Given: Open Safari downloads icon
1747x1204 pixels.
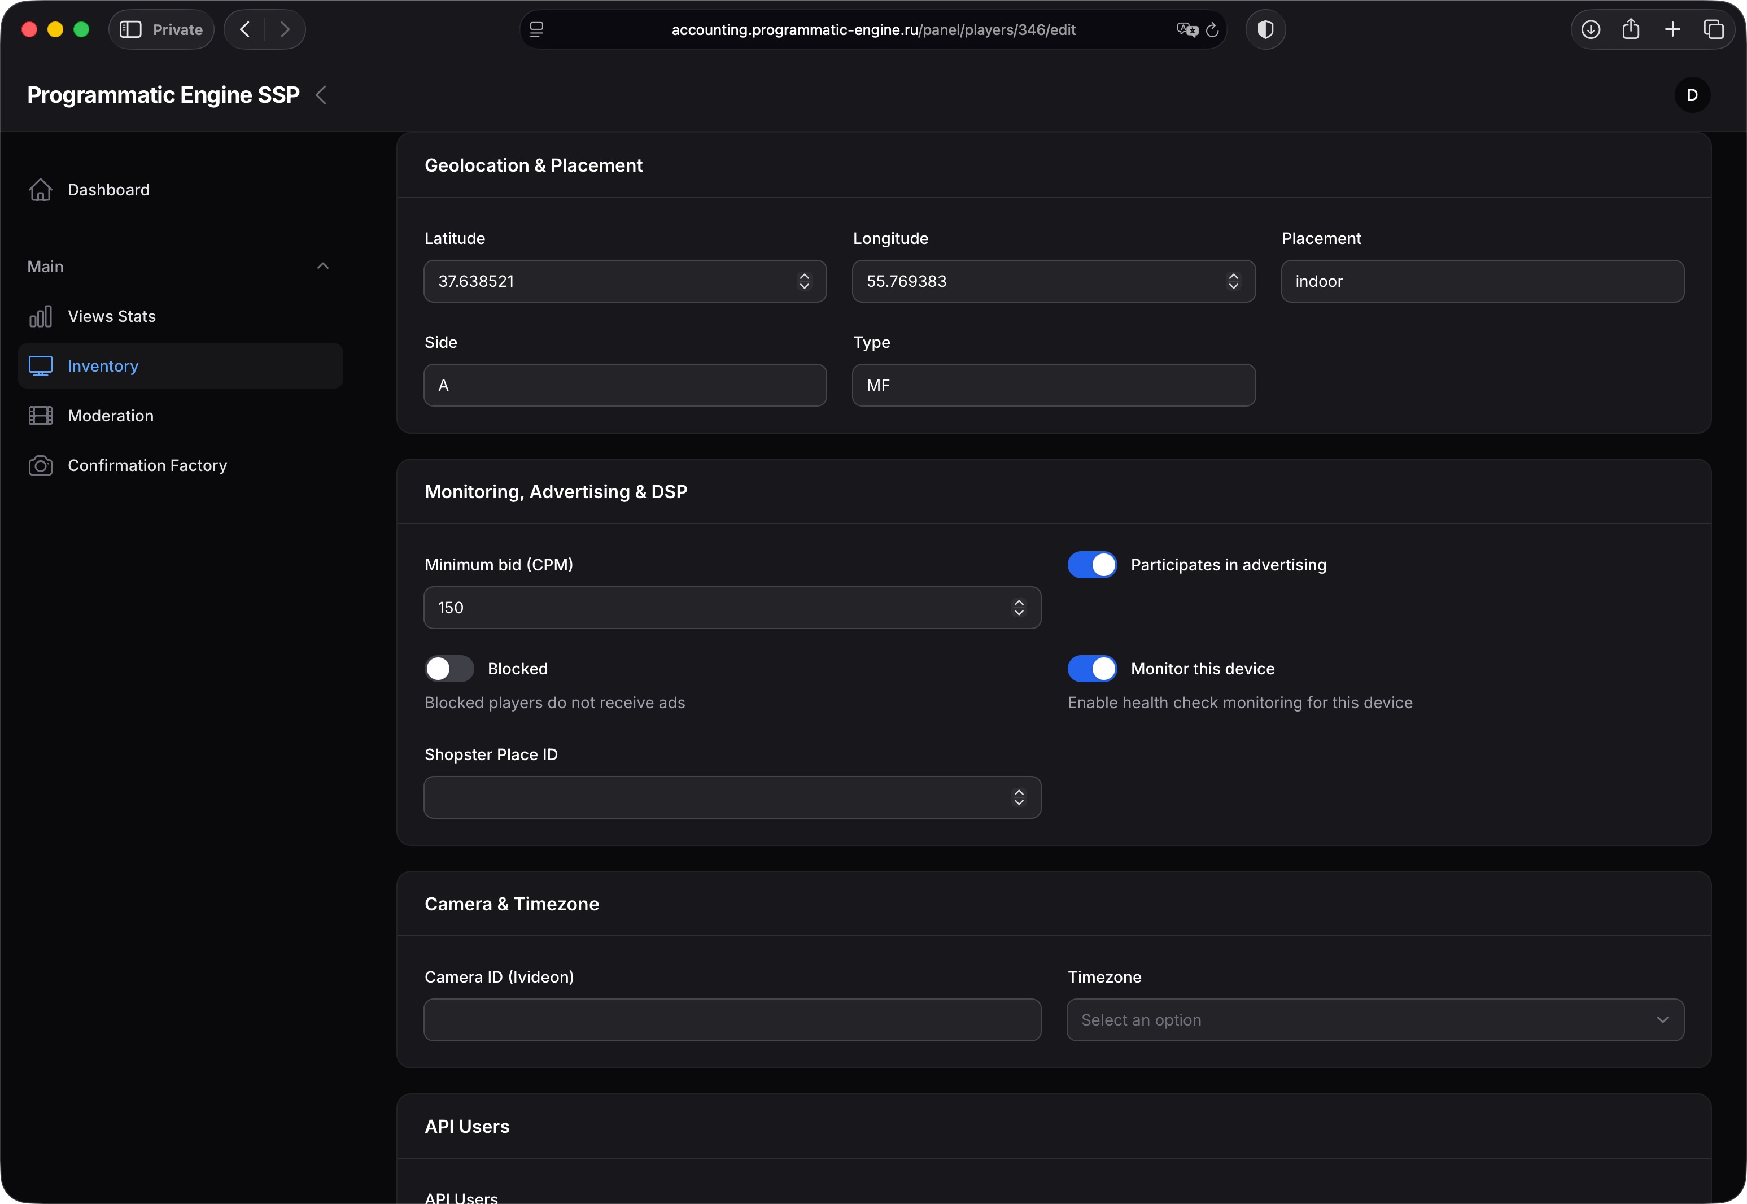Looking at the screenshot, I should [1590, 29].
